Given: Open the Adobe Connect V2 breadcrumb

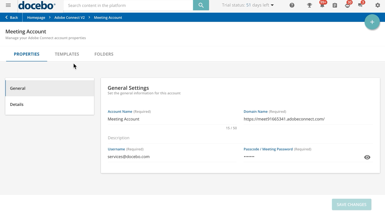Looking at the screenshot, I should point(69,18).
